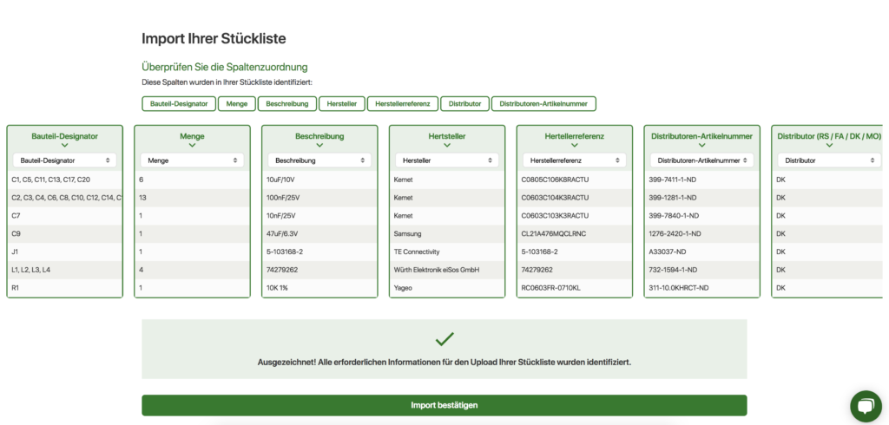Open the Herstellerreferenz mapping dropdown
Viewport: 889px width, 425px height.
(575, 160)
